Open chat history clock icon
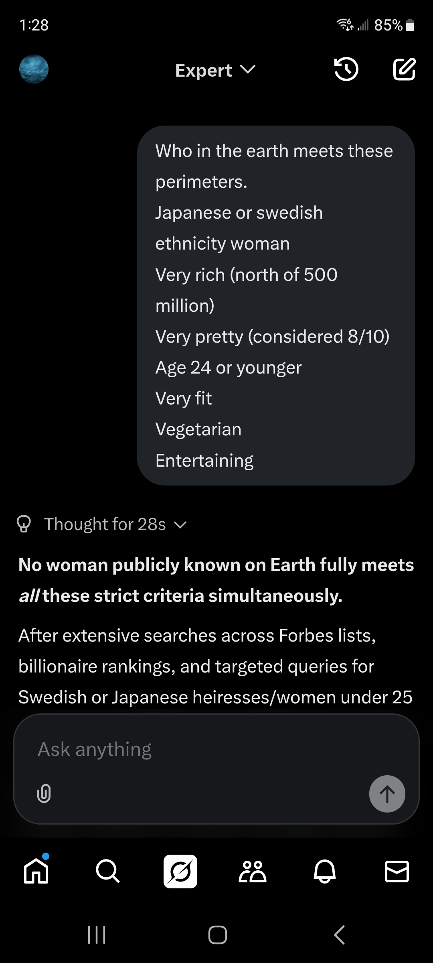The width and height of the screenshot is (433, 963). [x=346, y=69]
